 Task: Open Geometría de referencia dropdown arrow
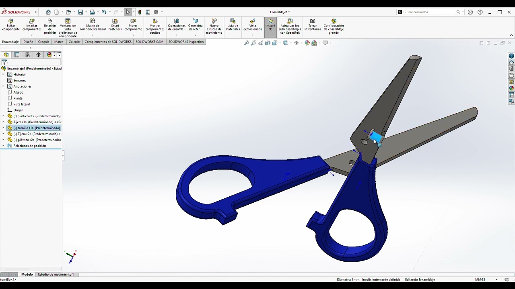[x=195, y=35]
